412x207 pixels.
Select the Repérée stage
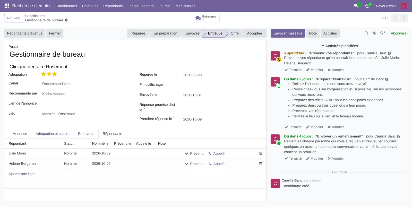138,33
